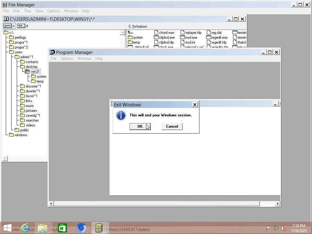Click the Program Manager title bar icon
312x234 pixels.
point(52,52)
